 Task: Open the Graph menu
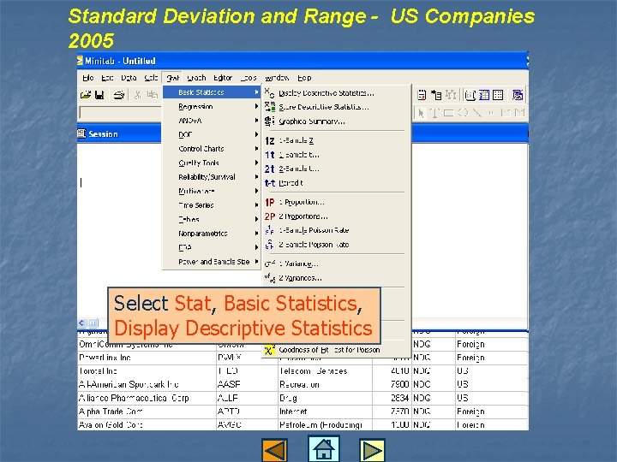click(x=196, y=78)
